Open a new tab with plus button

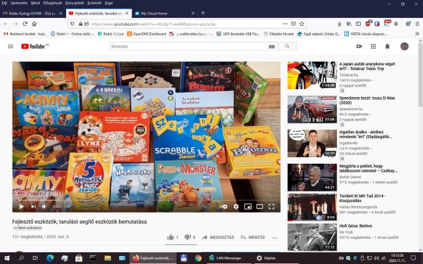[x=203, y=13]
